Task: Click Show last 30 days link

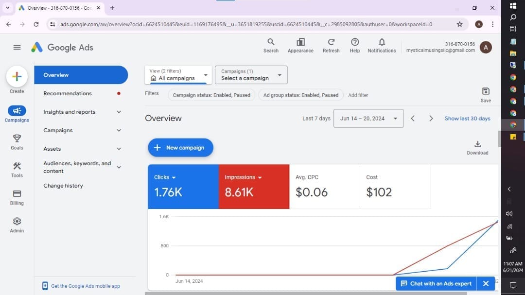Action: (x=468, y=119)
